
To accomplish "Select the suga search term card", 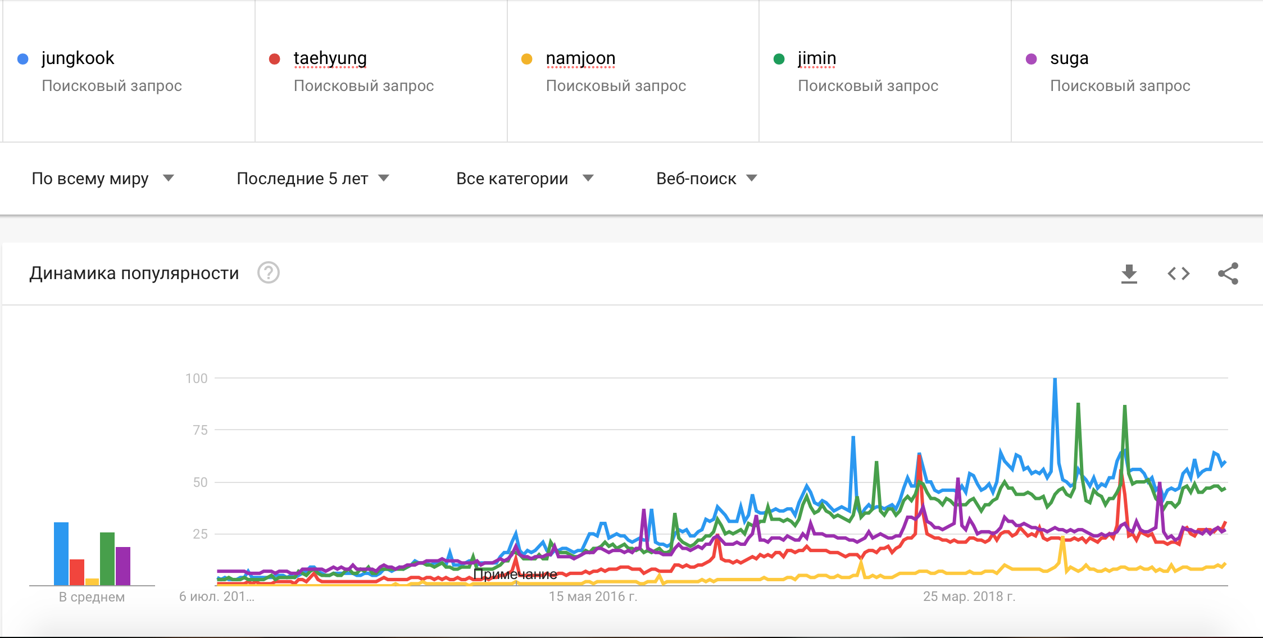I will (1137, 71).
